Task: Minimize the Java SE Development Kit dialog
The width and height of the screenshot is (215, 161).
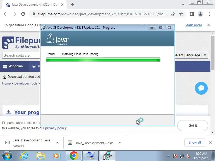Action: [x=152, y=28]
